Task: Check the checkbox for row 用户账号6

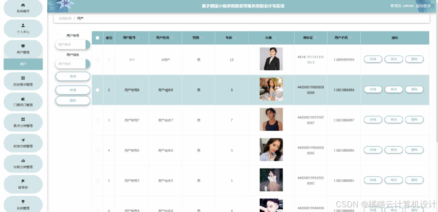Action: coord(98,151)
